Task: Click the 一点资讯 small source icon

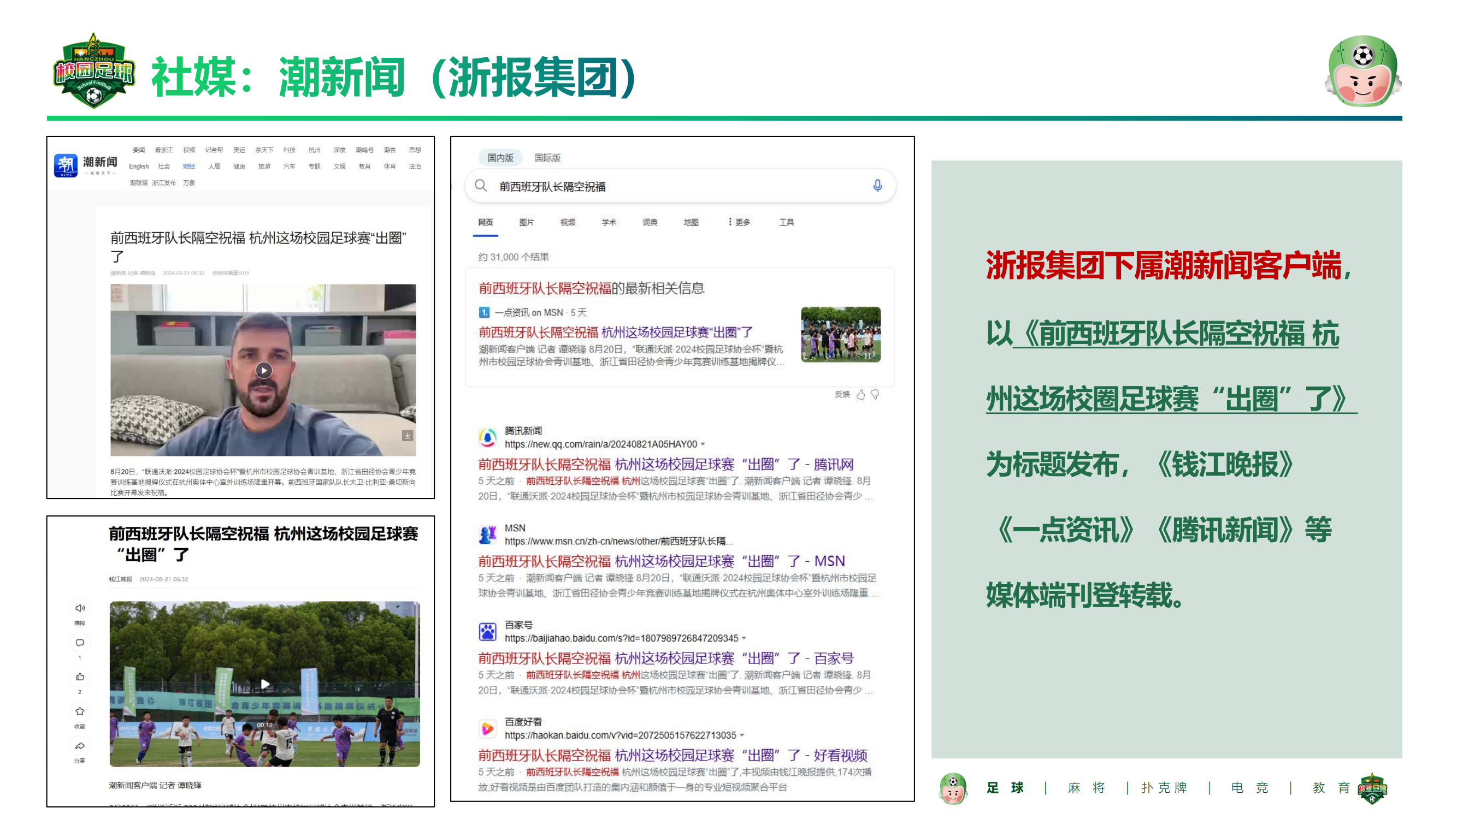Action: [x=484, y=312]
